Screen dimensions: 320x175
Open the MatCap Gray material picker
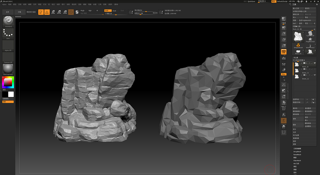point(8,69)
